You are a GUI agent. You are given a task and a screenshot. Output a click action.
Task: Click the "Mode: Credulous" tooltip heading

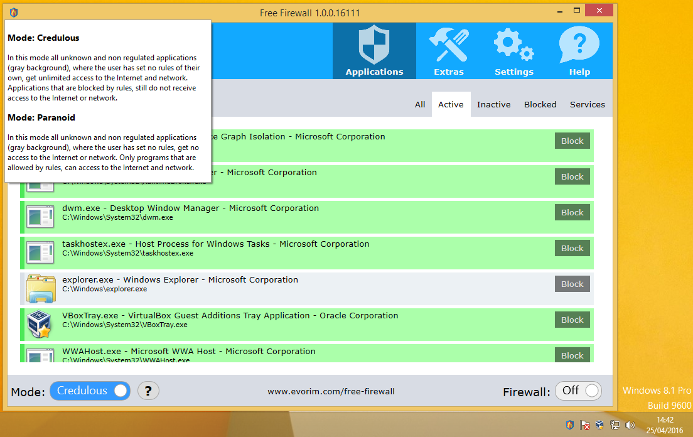pos(43,38)
